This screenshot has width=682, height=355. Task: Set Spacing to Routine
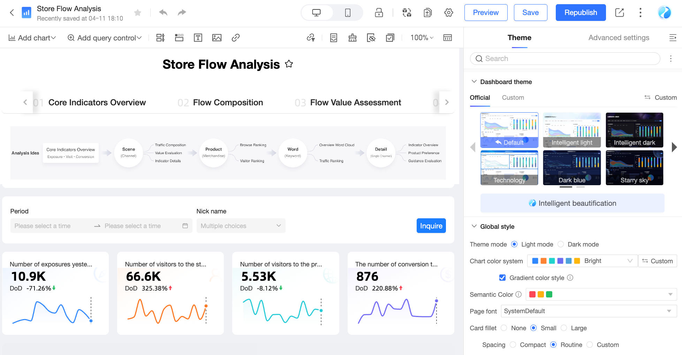(x=553, y=345)
